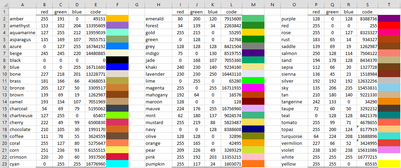401x168 pixels.
Task: Click the sky color swatch cell
Action: pyautogui.click(x=389, y=88)
